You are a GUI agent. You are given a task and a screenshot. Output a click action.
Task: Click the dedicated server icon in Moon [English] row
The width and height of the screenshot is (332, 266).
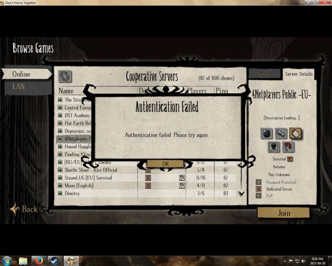[148, 186]
